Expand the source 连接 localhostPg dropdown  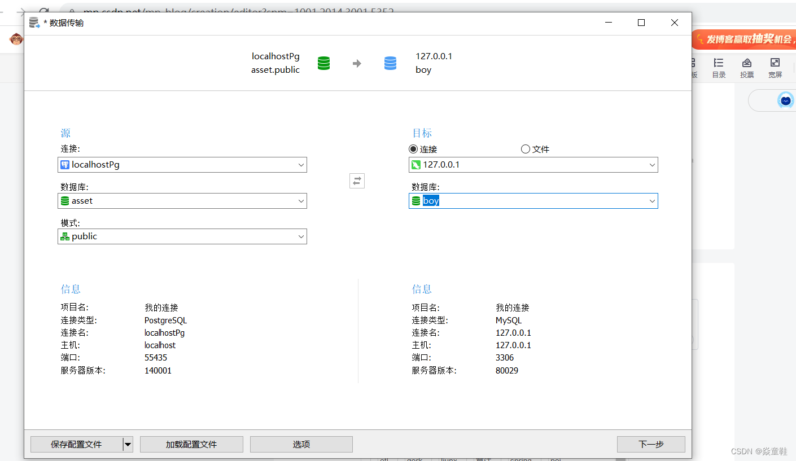301,165
